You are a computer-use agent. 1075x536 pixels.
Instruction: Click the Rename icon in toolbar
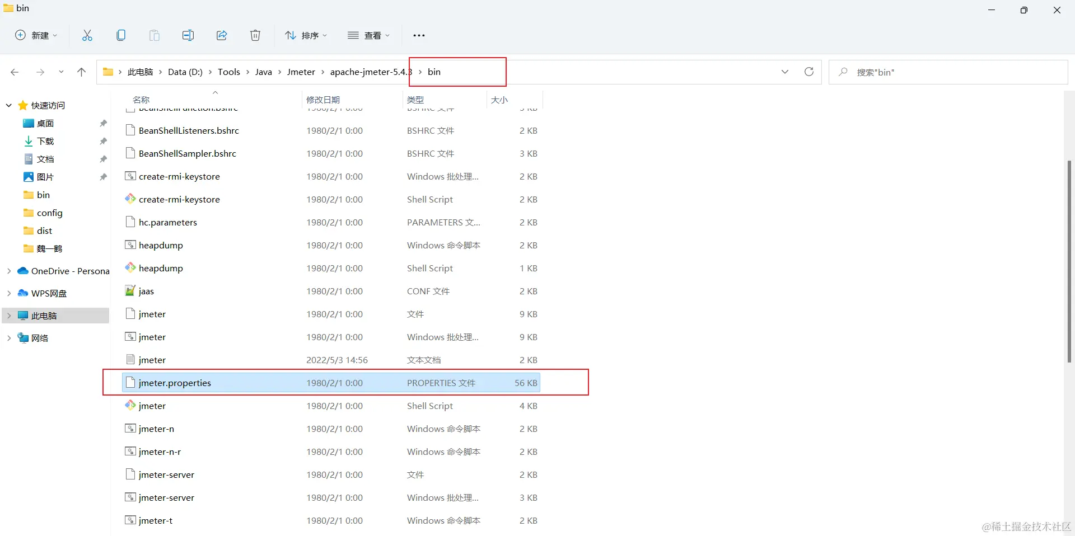coord(188,35)
